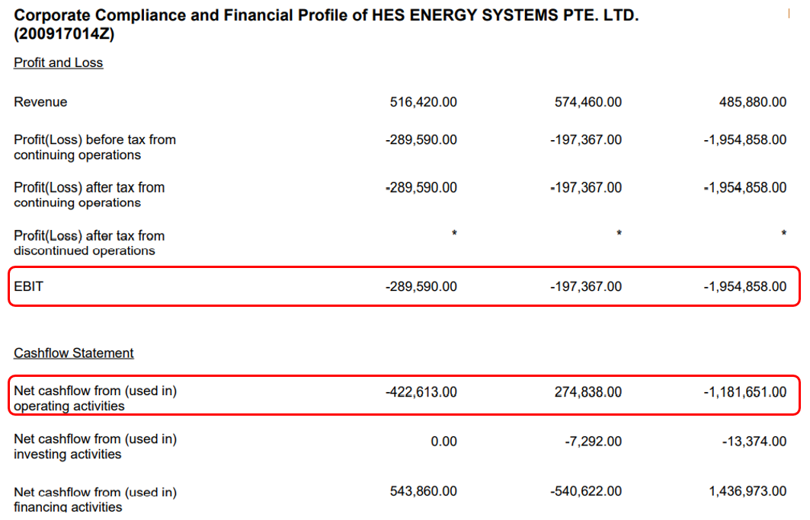Click the revenue value 574,460.00
The width and height of the screenshot is (810, 520).
pos(587,102)
